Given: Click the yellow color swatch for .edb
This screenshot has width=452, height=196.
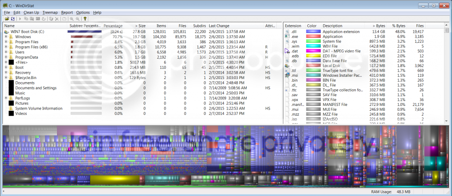Looking at the screenshot, I should click(313, 56).
